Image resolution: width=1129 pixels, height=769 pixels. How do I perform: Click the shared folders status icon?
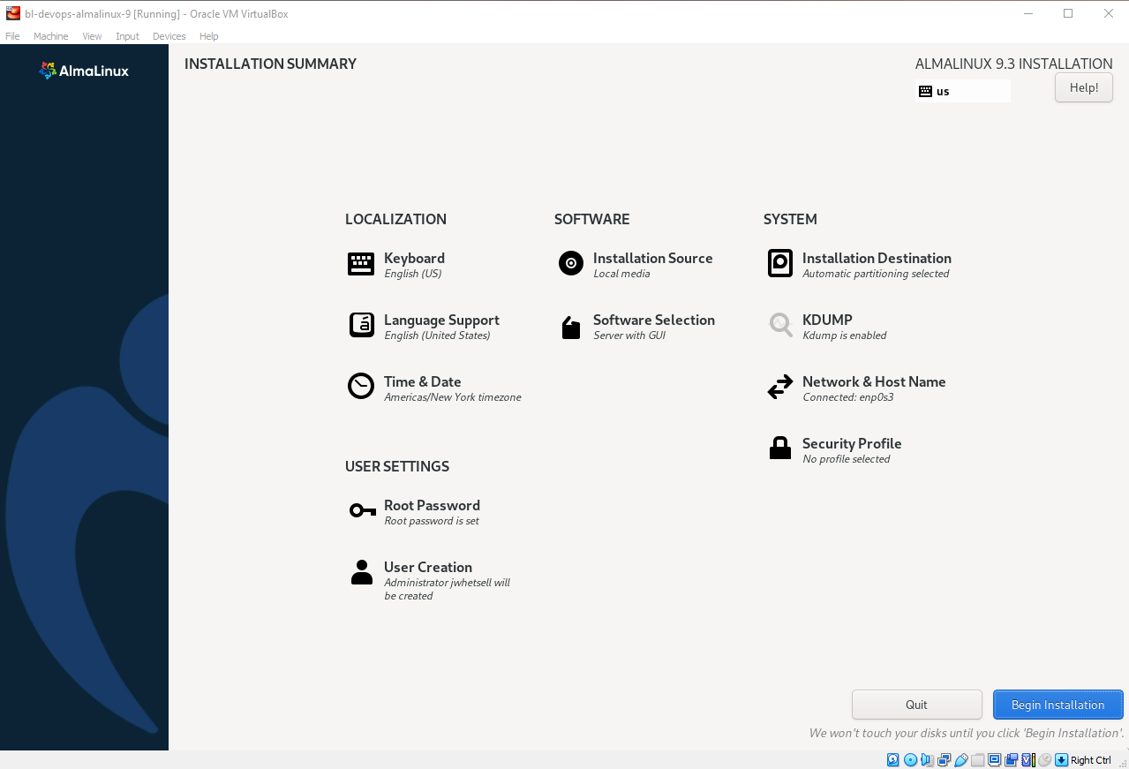pyautogui.click(x=978, y=760)
